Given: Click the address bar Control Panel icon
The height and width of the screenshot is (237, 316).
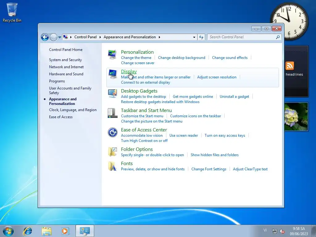Looking at the screenshot, I should click(65, 37).
